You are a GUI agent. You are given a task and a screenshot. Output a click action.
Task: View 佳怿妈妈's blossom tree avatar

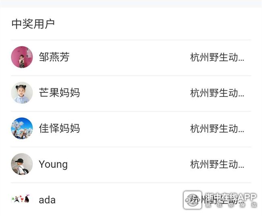(22, 128)
